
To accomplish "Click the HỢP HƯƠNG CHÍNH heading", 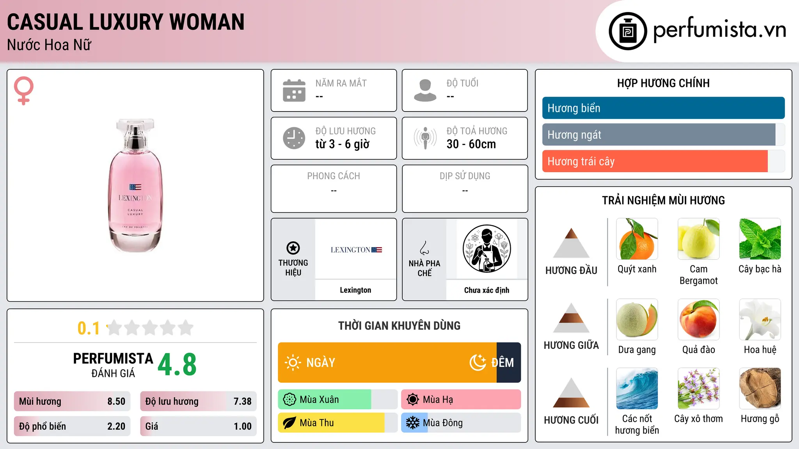I will click(x=663, y=83).
